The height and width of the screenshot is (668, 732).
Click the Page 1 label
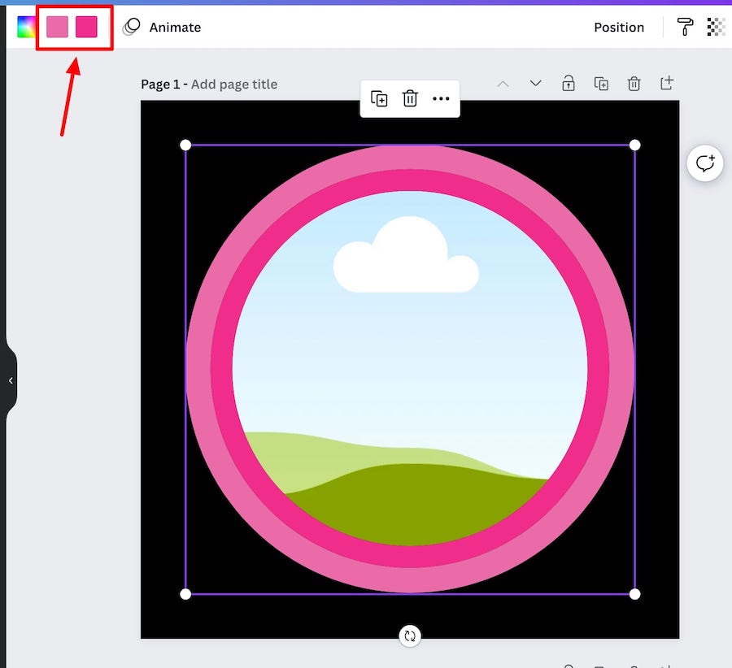tap(160, 85)
